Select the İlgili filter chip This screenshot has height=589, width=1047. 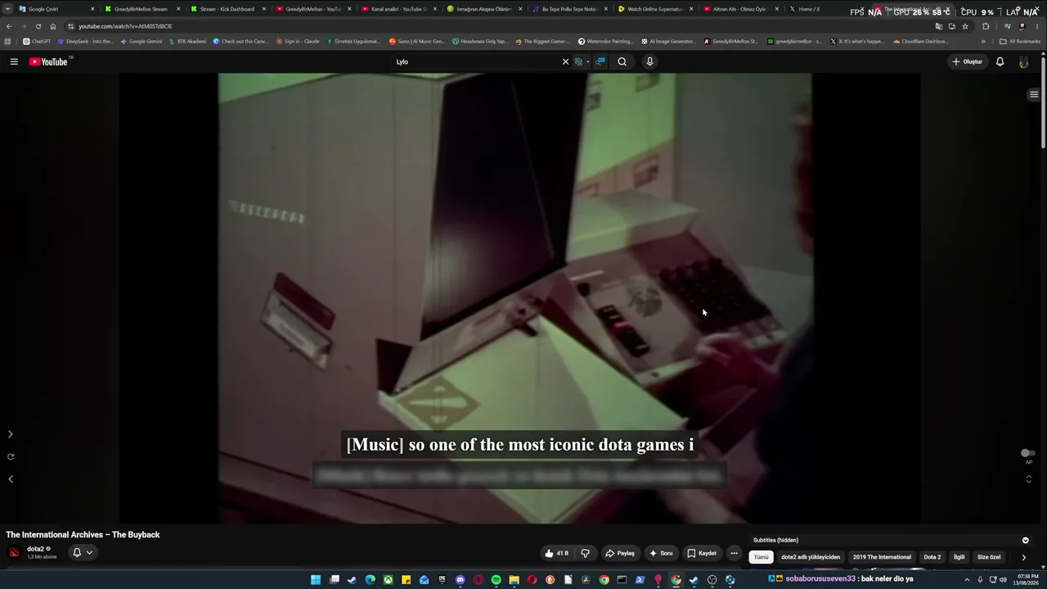pyautogui.click(x=959, y=557)
